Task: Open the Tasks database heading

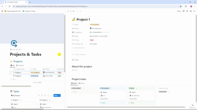Action: pyautogui.click(x=16, y=91)
